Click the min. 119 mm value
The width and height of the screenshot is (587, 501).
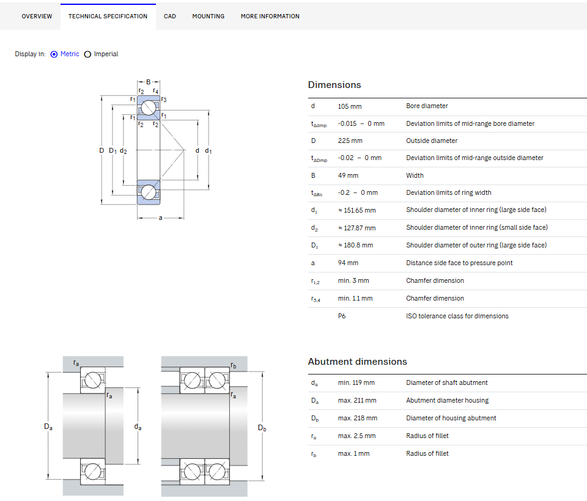point(356,382)
